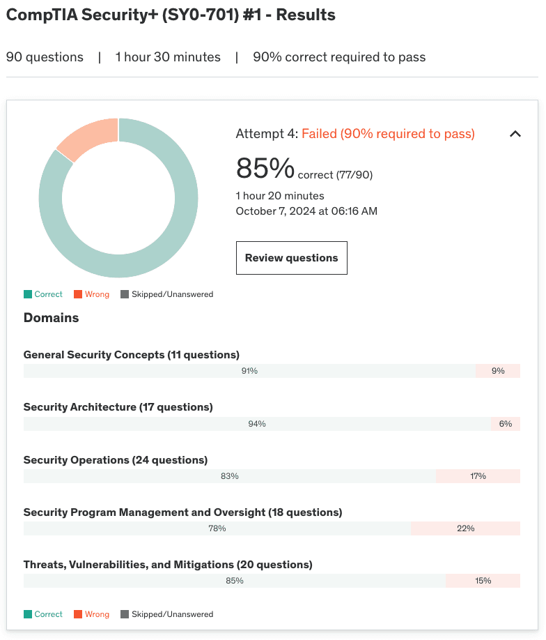Click the 91% correct bar for General Security Concepts
Image resolution: width=546 pixels, height=640 pixels.
coord(249,371)
